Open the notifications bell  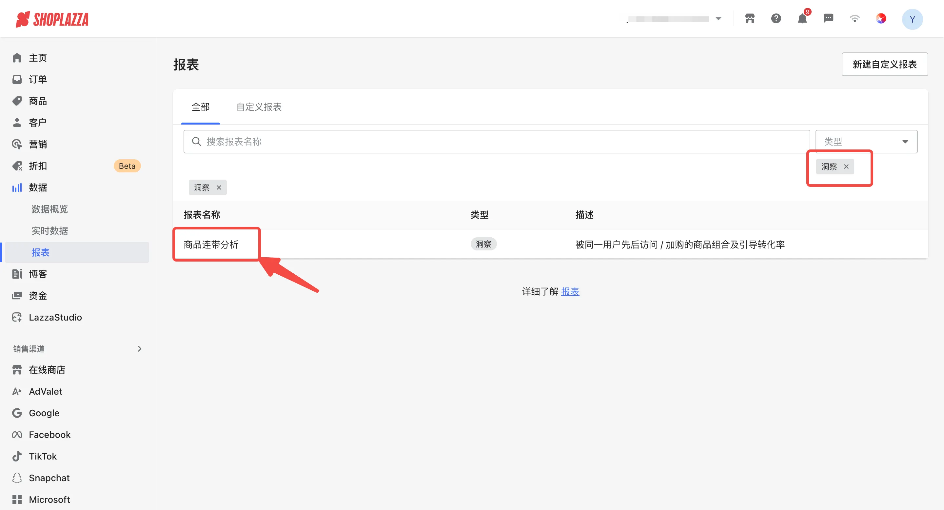[x=802, y=19]
